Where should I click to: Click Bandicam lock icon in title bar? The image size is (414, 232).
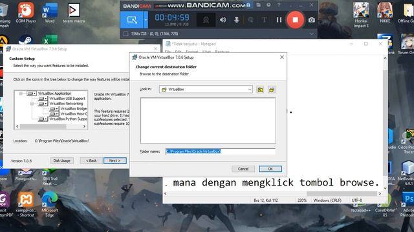pyautogui.click(x=248, y=5)
